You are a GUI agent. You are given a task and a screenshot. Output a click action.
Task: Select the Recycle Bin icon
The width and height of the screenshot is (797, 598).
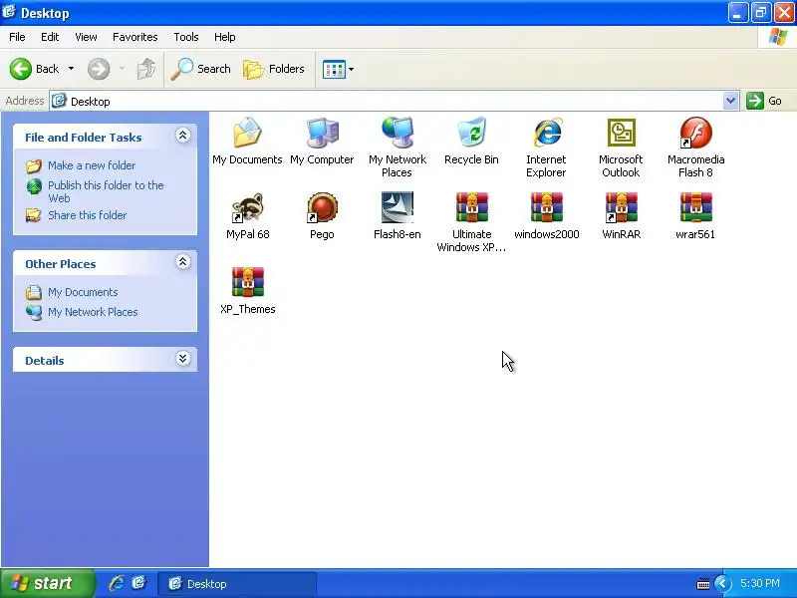point(471,133)
